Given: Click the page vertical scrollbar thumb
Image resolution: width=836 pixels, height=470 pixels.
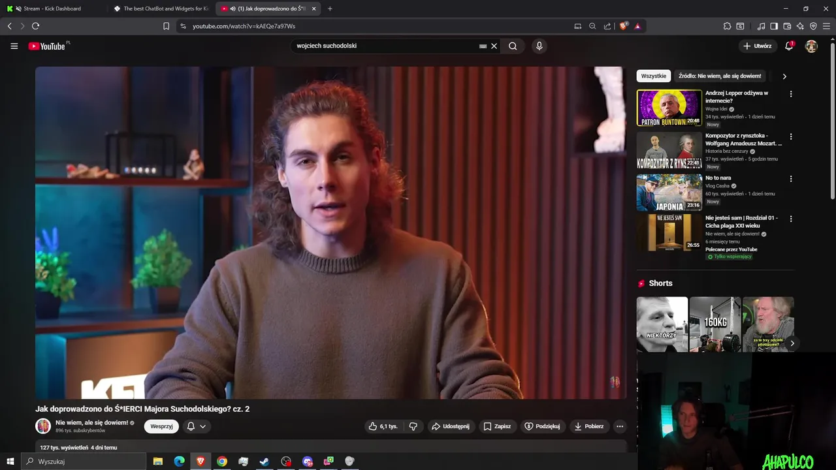Looking at the screenshot, I should tap(833, 121).
